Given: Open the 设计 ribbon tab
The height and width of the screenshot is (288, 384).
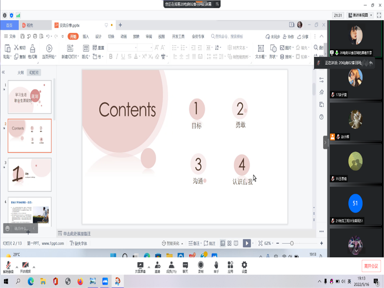Looking at the screenshot, I should [98, 36].
